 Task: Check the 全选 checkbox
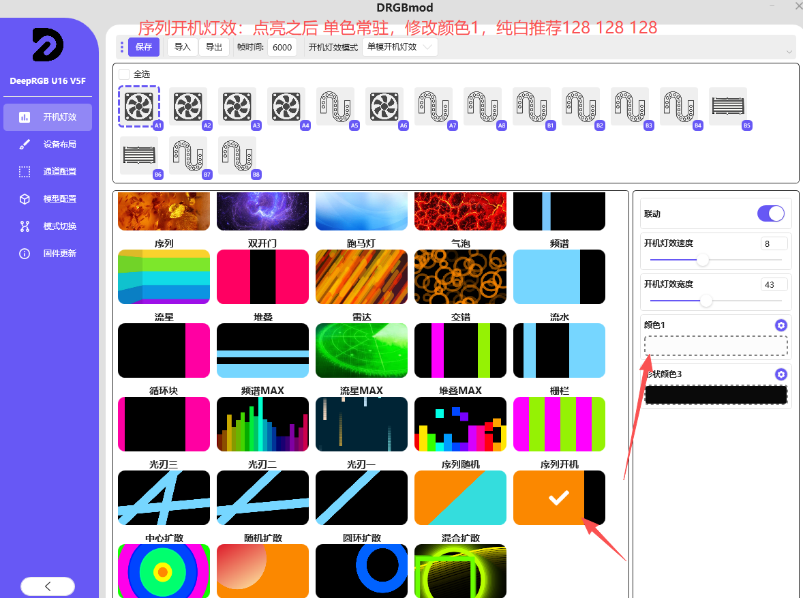coord(124,74)
